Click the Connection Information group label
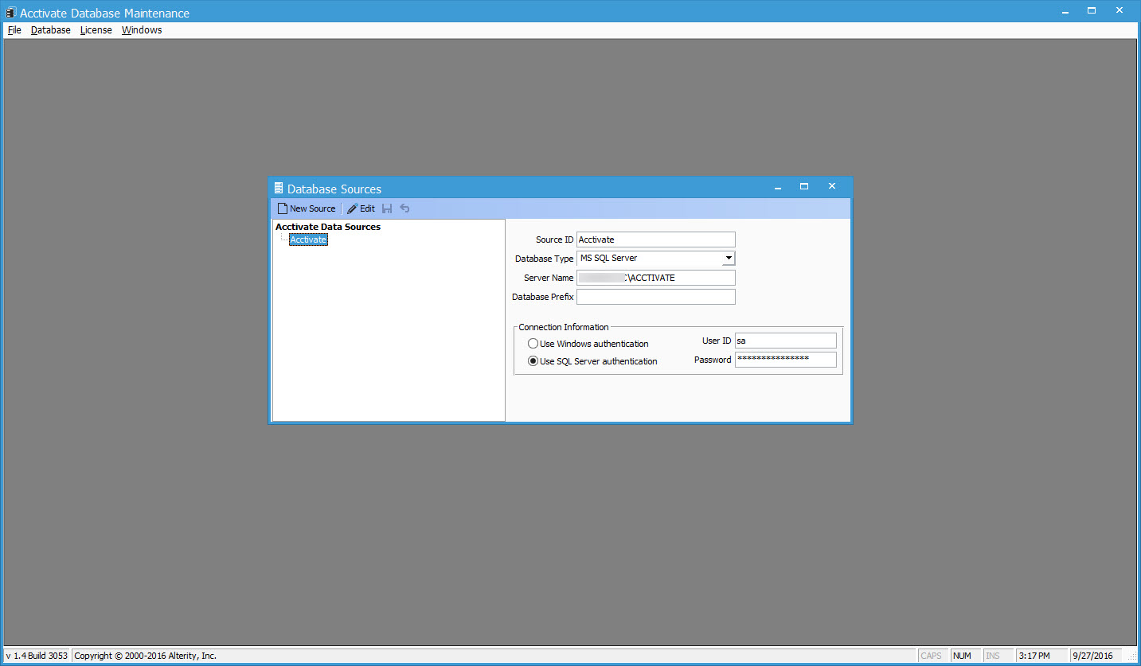Screen dimensions: 1141x666 point(564,327)
